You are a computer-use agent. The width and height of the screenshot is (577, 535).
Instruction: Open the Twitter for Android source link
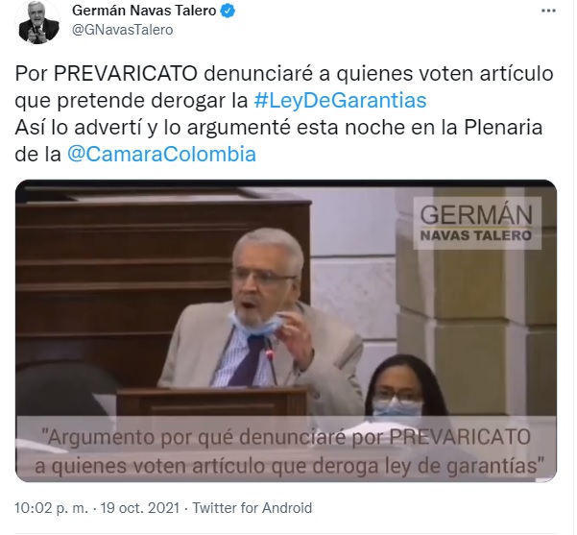coord(252,508)
